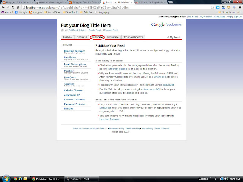Click Sign Out in the top bar
243x182 pixels.
pyautogui.click(x=238, y=17)
